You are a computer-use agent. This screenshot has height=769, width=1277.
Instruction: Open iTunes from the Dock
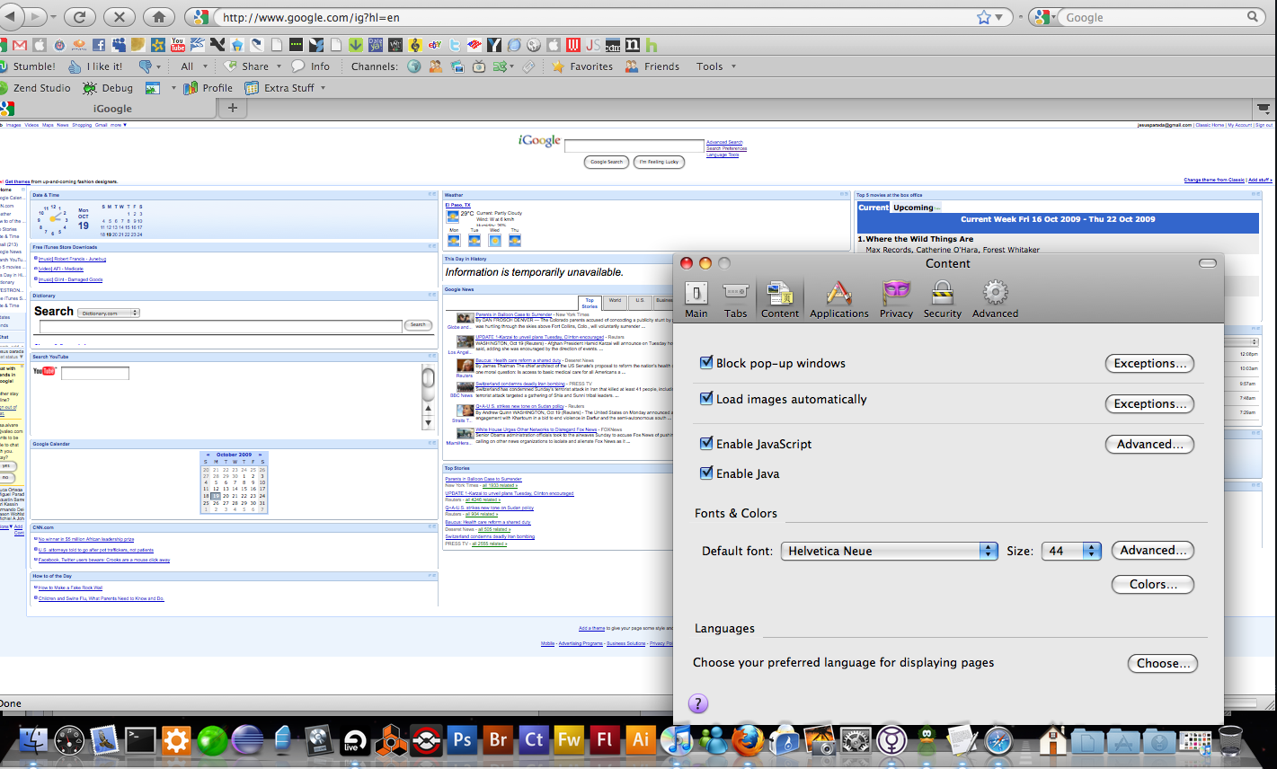[676, 740]
